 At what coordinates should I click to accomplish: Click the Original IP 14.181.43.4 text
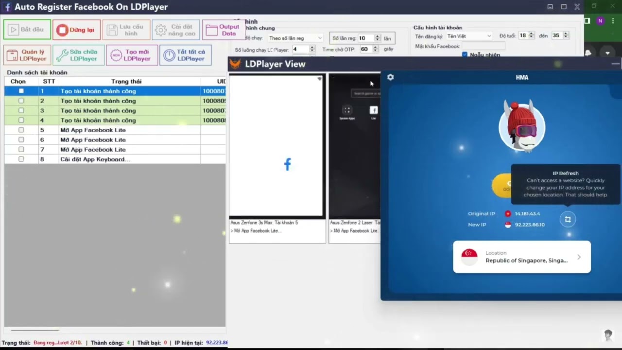(x=527, y=213)
